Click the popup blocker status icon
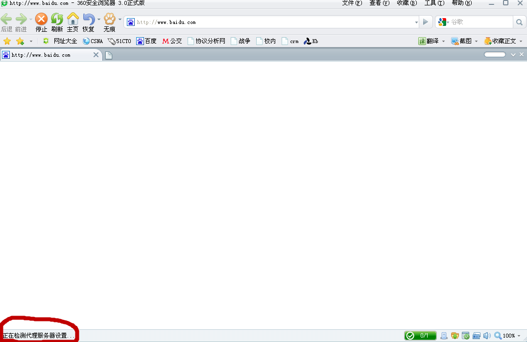The height and width of the screenshot is (342, 527). (465, 335)
